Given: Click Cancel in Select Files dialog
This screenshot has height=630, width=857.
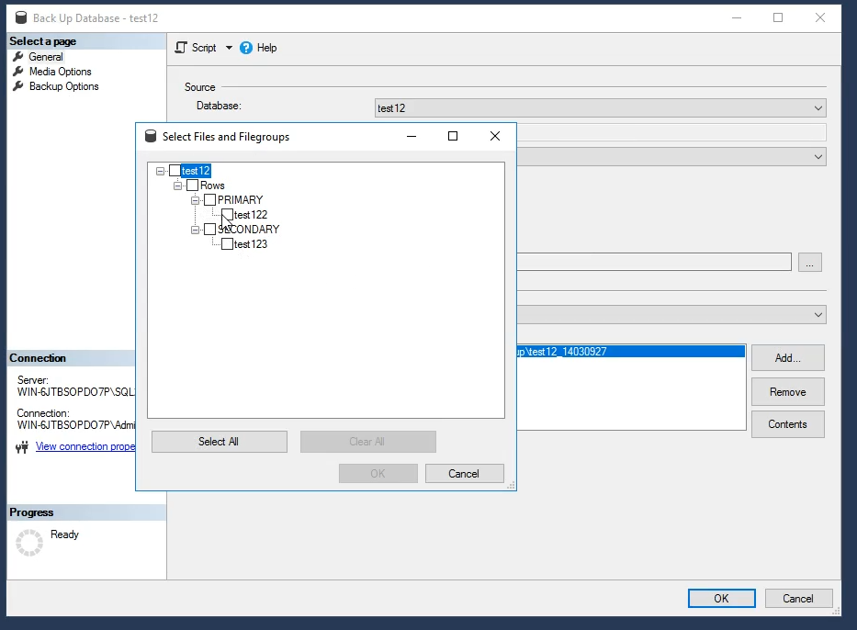Looking at the screenshot, I should click(464, 474).
